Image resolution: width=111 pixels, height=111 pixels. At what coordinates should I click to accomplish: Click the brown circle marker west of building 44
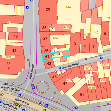(x=28, y=60)
